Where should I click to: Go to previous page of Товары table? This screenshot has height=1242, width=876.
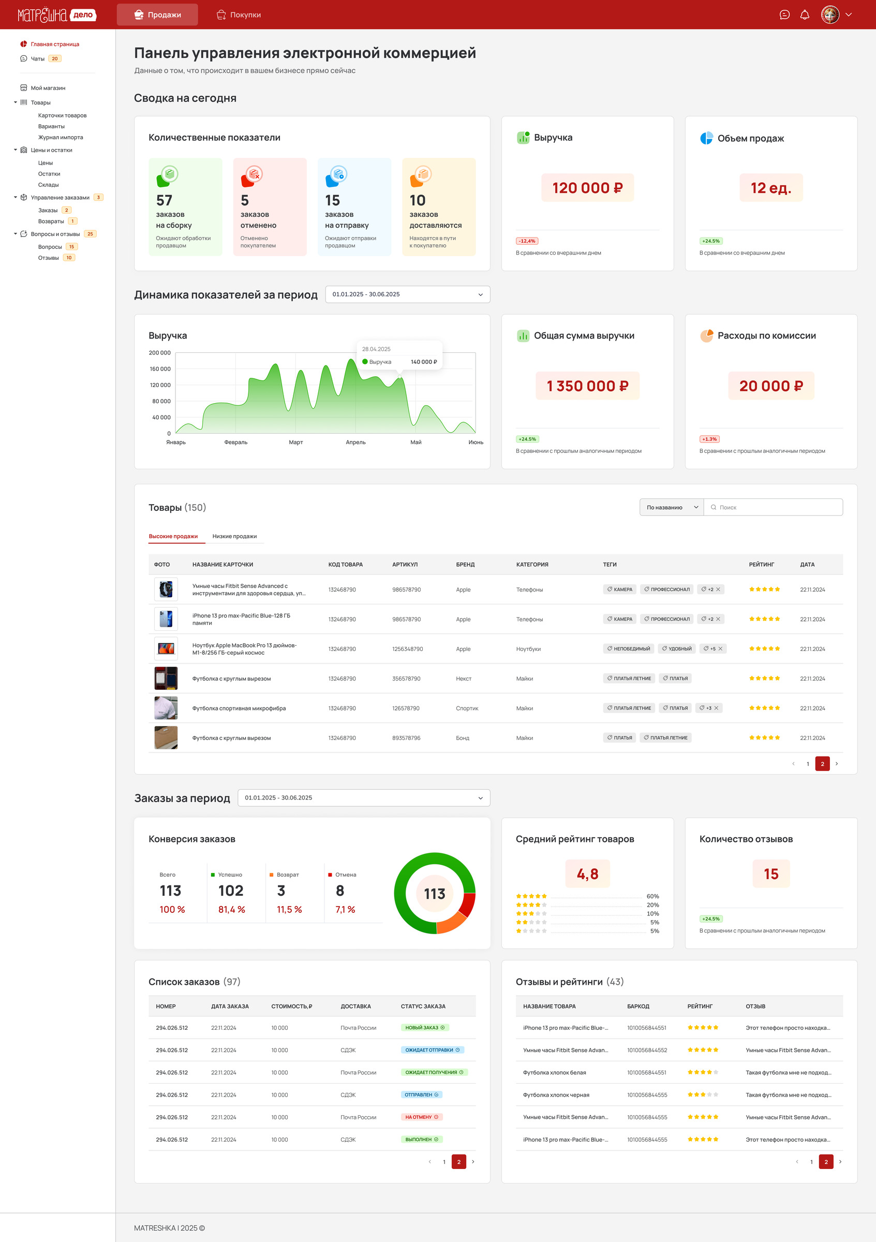[793, 764]
